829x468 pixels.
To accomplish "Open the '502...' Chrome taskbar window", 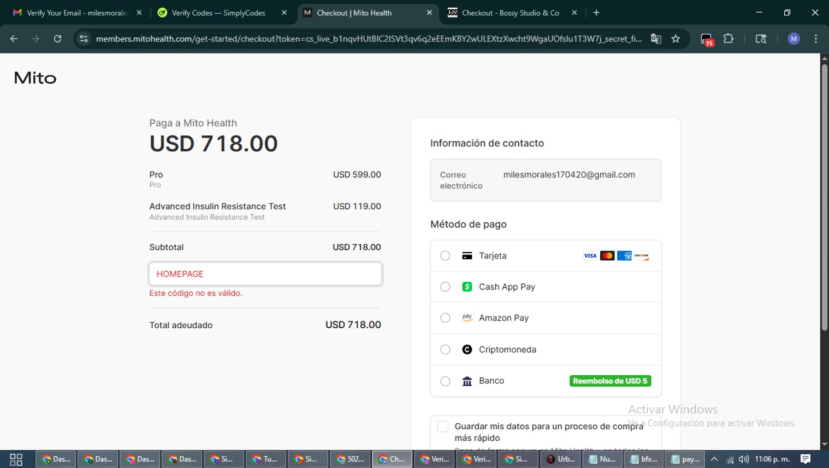I will click(350, 459).
